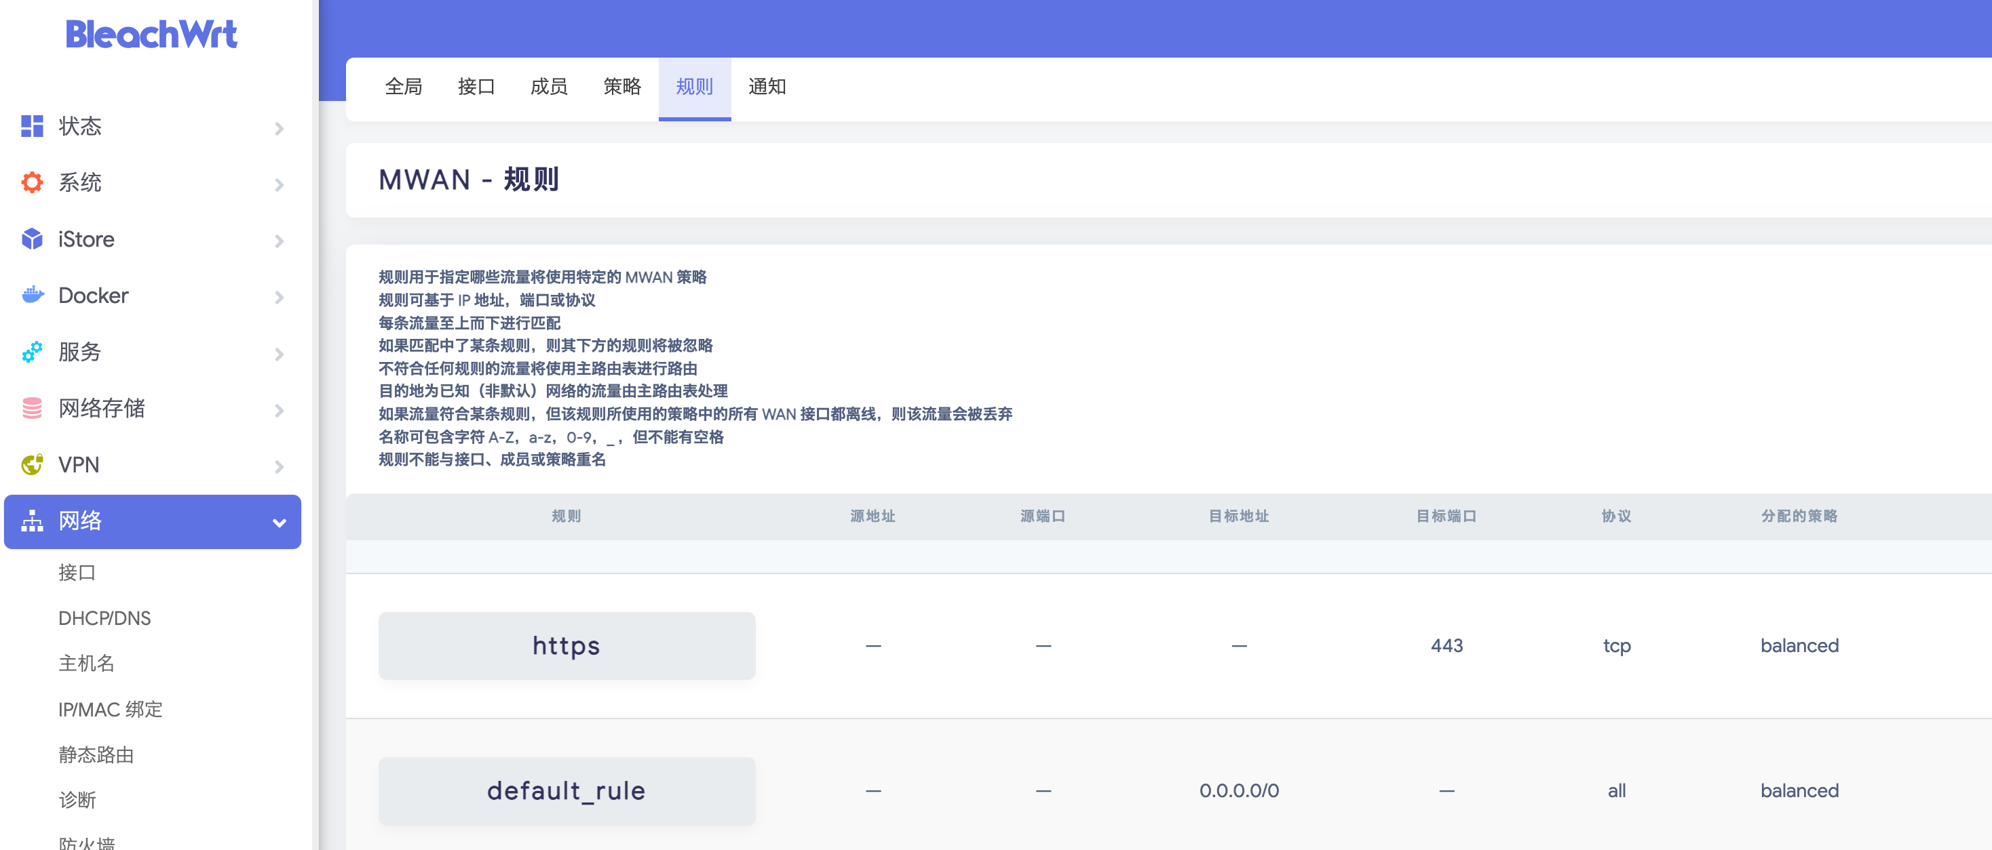Open the VPN sidebar menu
This screenshot has width=1992, height=850.
click(153, 465)
